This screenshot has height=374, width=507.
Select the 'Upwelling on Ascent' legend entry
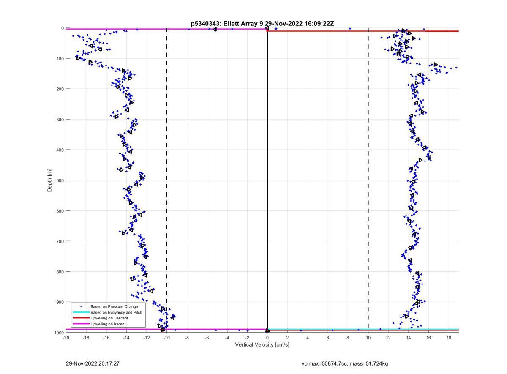click(x=108, y=324)
